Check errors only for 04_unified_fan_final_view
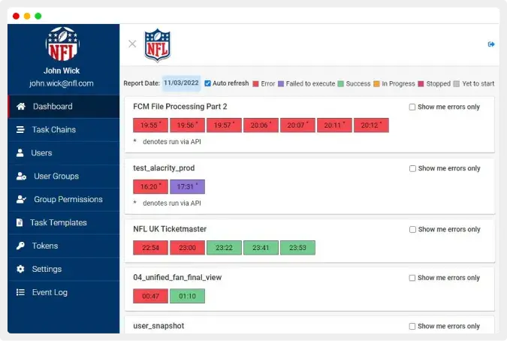Image resolution: width=507 pixels, height=341 pixels. (412, 278)
